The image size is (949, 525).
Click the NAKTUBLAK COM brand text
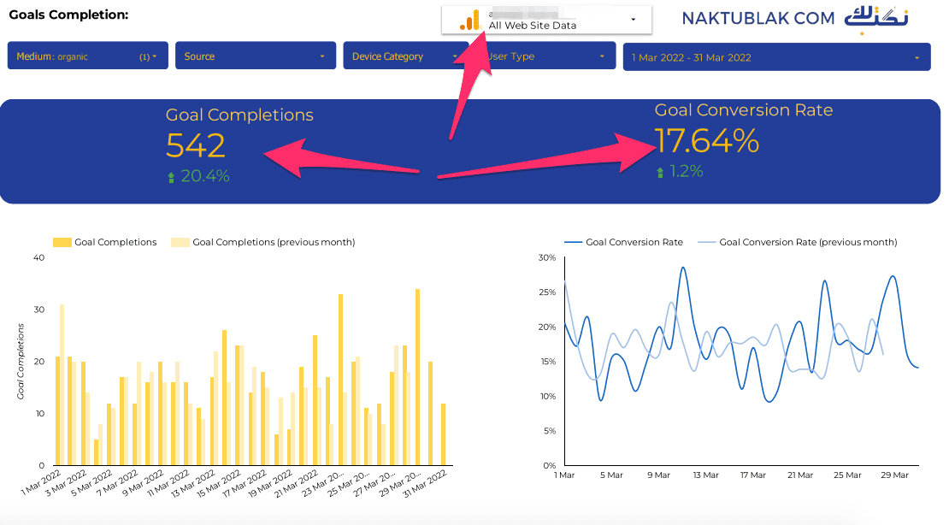(757, 18)
